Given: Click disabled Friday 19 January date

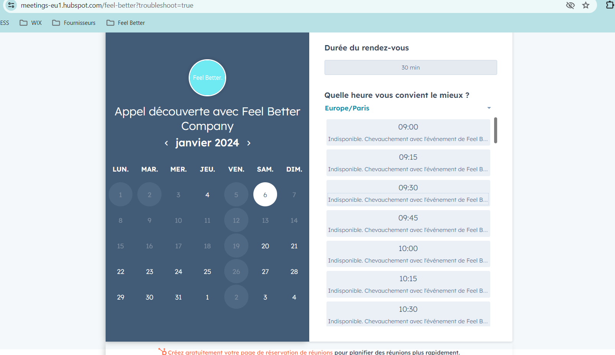Looking at the screenshot, I should (x=236, y=246).
